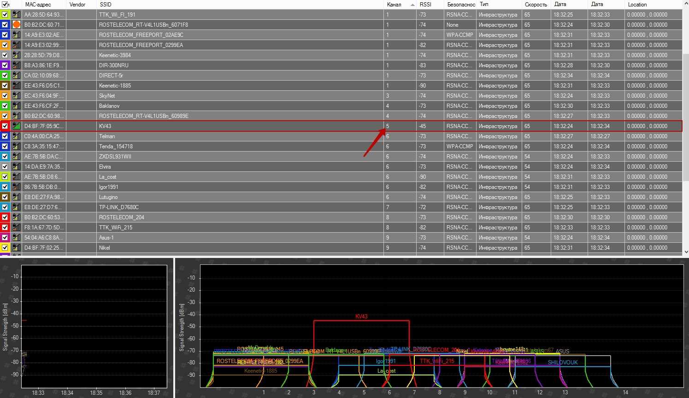The image size is (689, 398).
Task: Click the signal icon for Baklanov
Action: pos(16,106)
